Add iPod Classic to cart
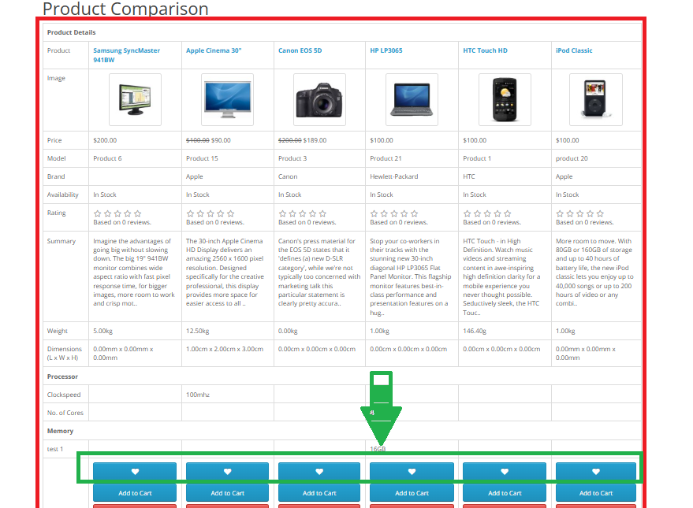Image resolution: width=693 pixels, height=508 pixels. pos(596,493)
